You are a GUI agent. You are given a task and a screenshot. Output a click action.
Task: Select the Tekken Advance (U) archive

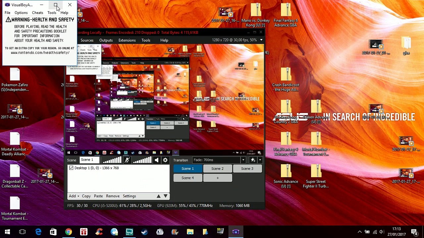pos(316,112)
